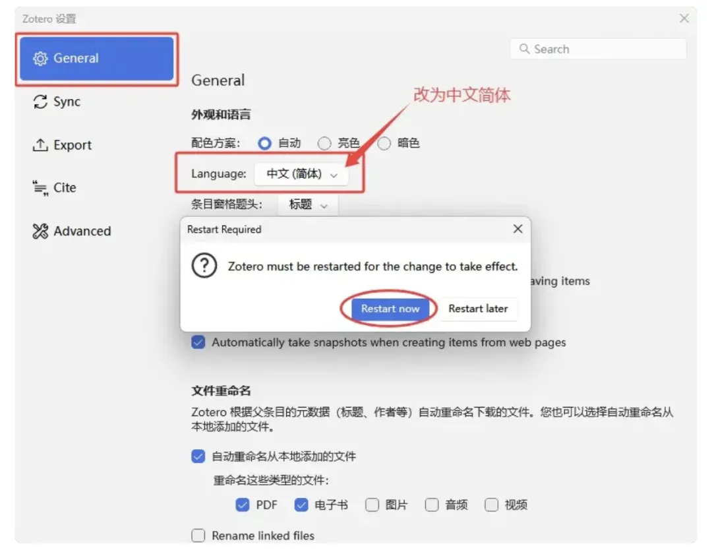
Task: Click the 外观和语言 section heading
Action: [x=221, y=115]
